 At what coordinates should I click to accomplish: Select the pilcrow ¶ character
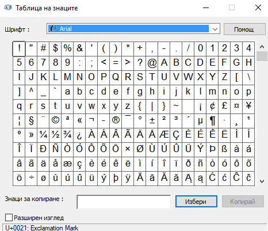212,121
